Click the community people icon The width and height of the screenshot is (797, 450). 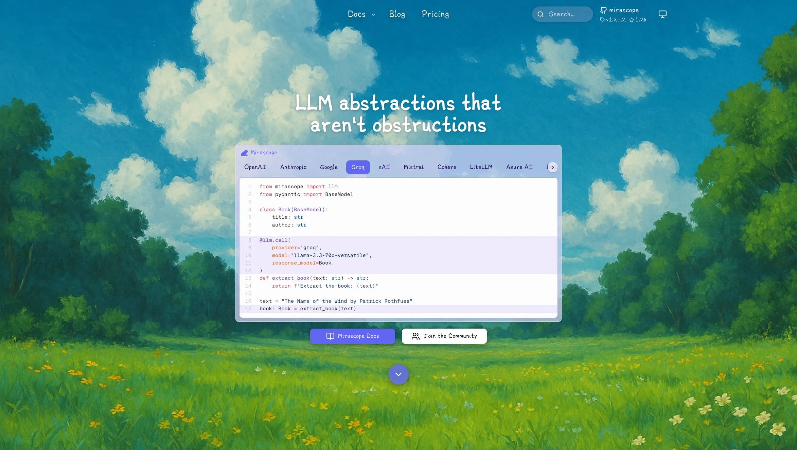coord(415,336)
